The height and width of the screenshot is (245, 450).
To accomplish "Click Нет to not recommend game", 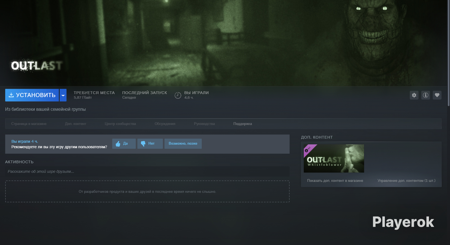I will click(x=150, y=144).
